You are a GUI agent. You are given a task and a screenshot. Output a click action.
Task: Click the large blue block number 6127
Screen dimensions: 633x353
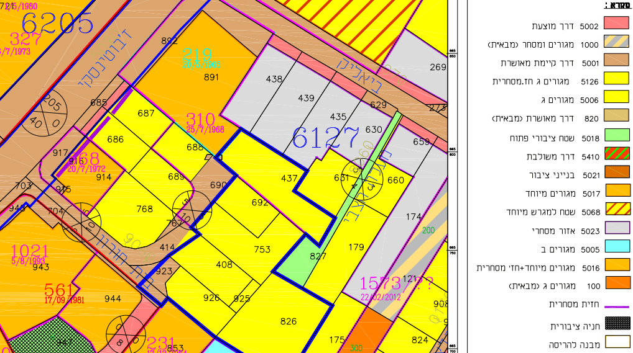326,137
